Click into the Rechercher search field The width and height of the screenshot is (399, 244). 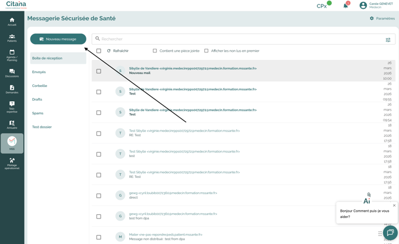[238, 39]
